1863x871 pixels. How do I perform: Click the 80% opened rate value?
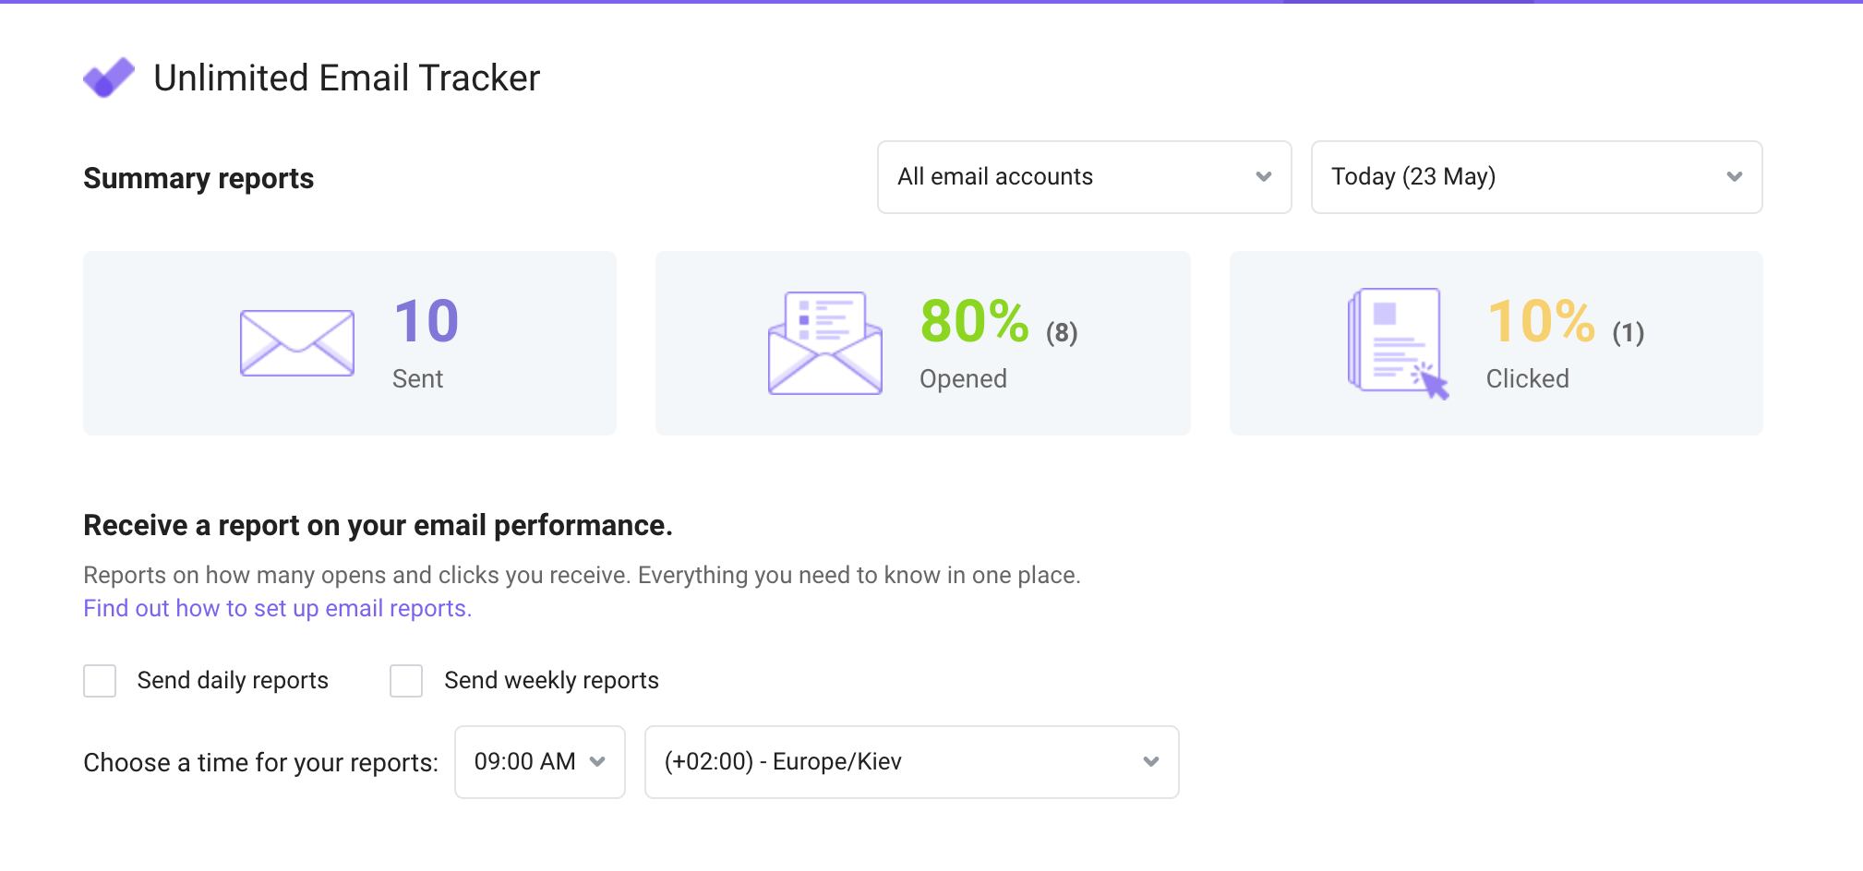(x=974, y=321)
